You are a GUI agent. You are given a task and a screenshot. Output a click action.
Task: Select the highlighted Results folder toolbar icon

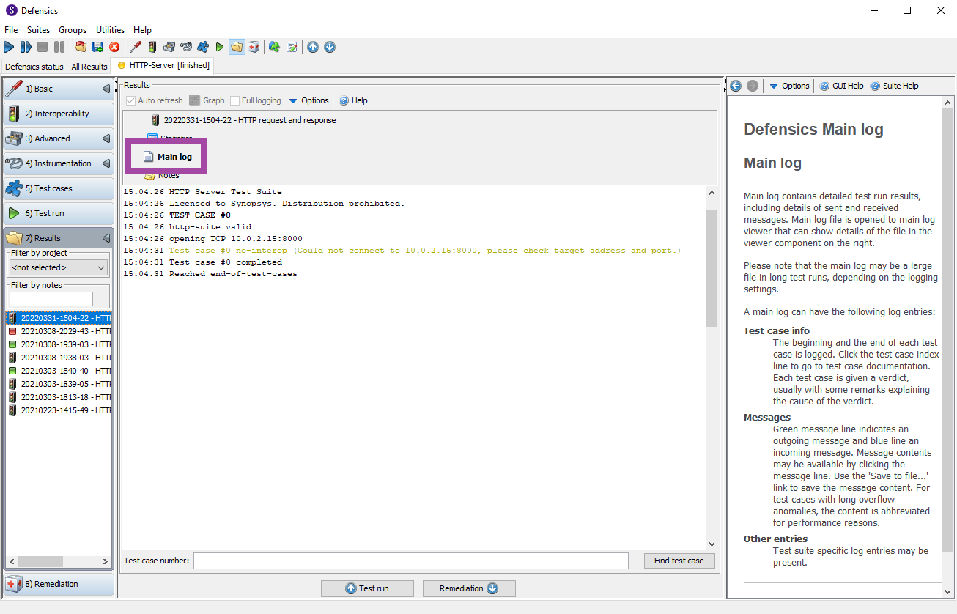pos(237,47)
